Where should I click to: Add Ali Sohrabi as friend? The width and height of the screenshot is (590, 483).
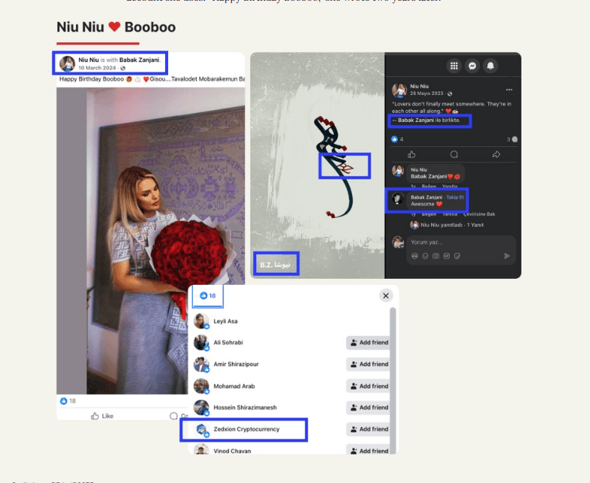click(x=368, y=343)
